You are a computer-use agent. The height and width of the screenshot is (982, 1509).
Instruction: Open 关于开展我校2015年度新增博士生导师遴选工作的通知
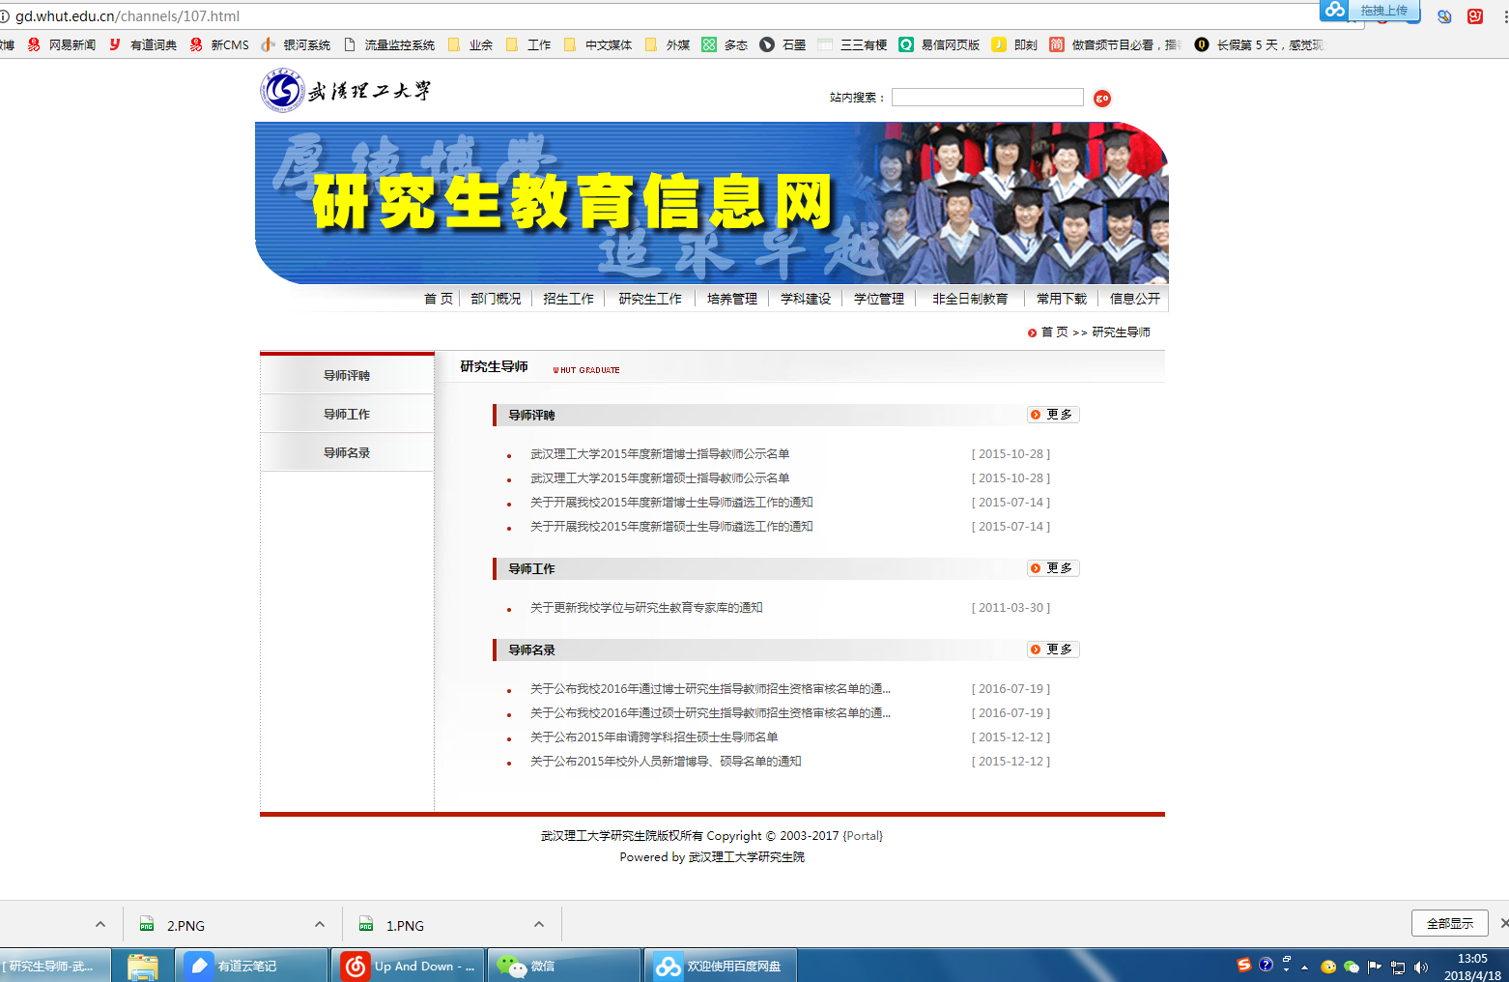coord(671,503)
